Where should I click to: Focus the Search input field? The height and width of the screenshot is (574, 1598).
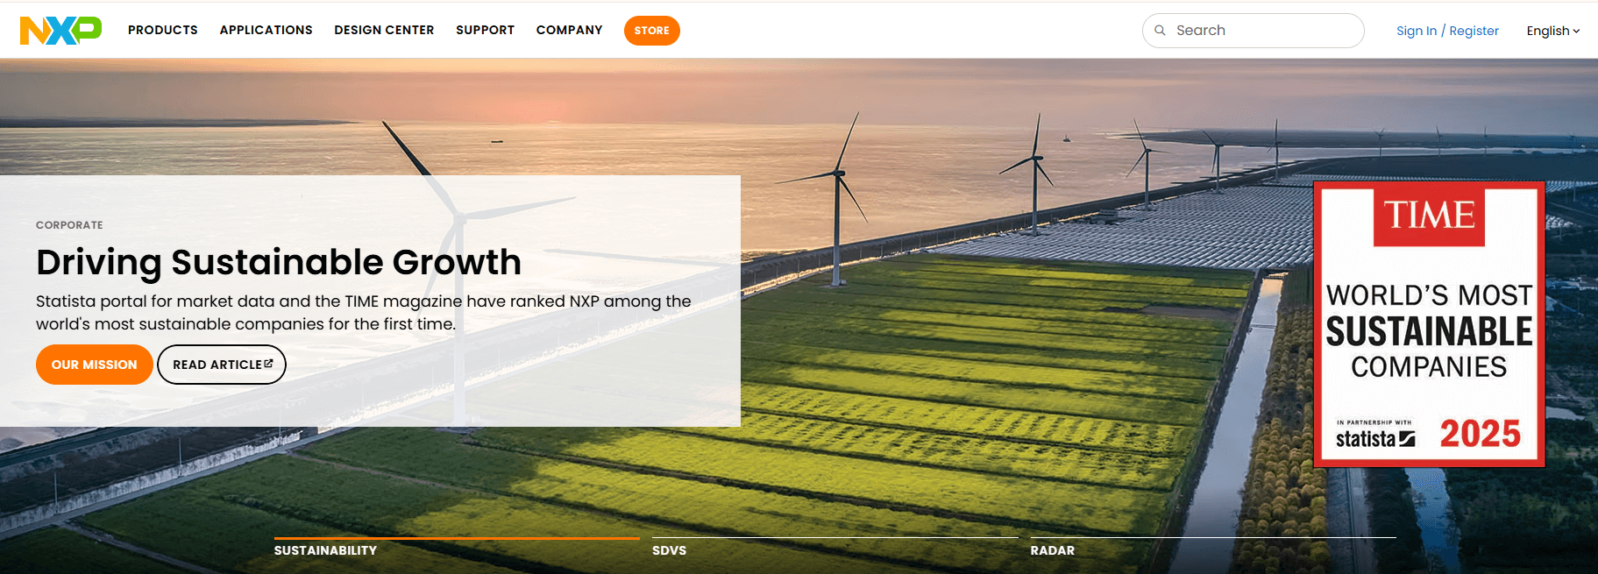coord(1254,31)
